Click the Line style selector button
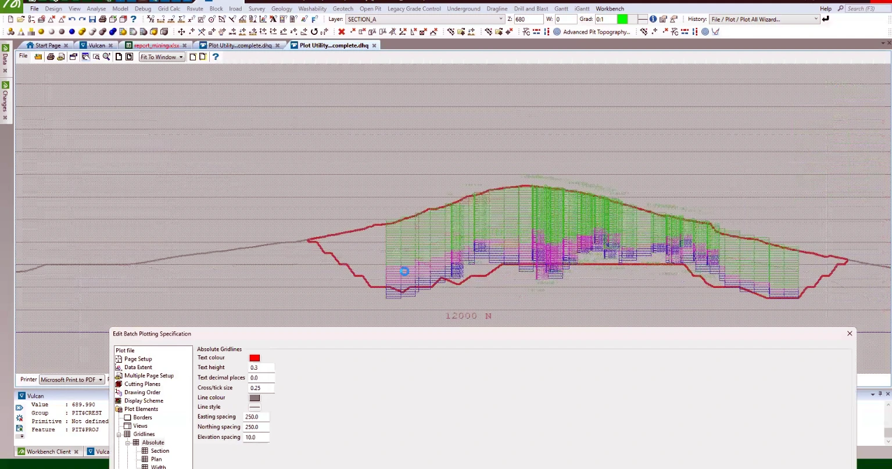892x469 pixels. point(255,407)
